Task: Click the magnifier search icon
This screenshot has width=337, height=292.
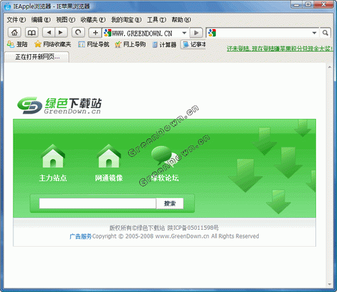Action: tap(325, 33)
